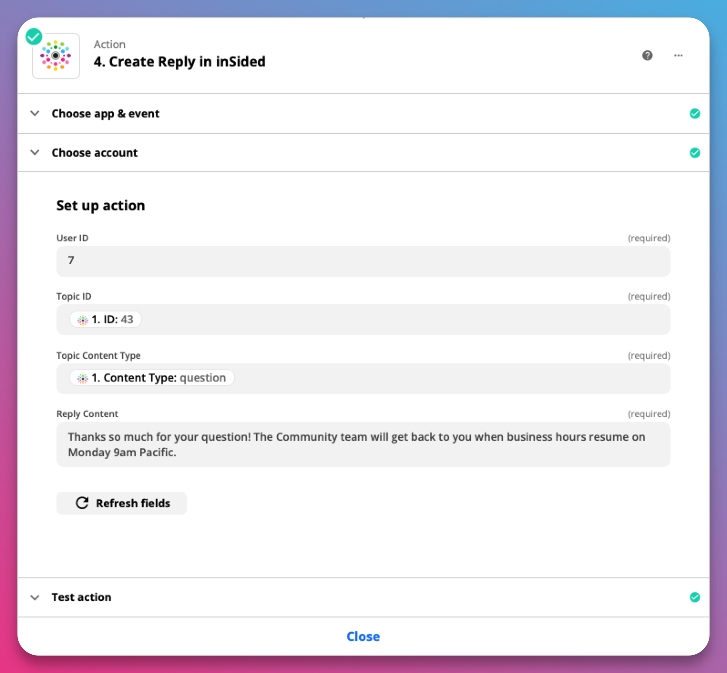Open the Choose account section
This screenshot has height=673, width=727.
point(363,153)
